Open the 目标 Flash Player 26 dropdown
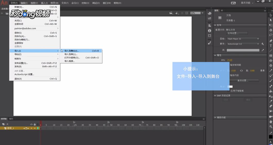The image size is (273, 145). pos(243,39)
